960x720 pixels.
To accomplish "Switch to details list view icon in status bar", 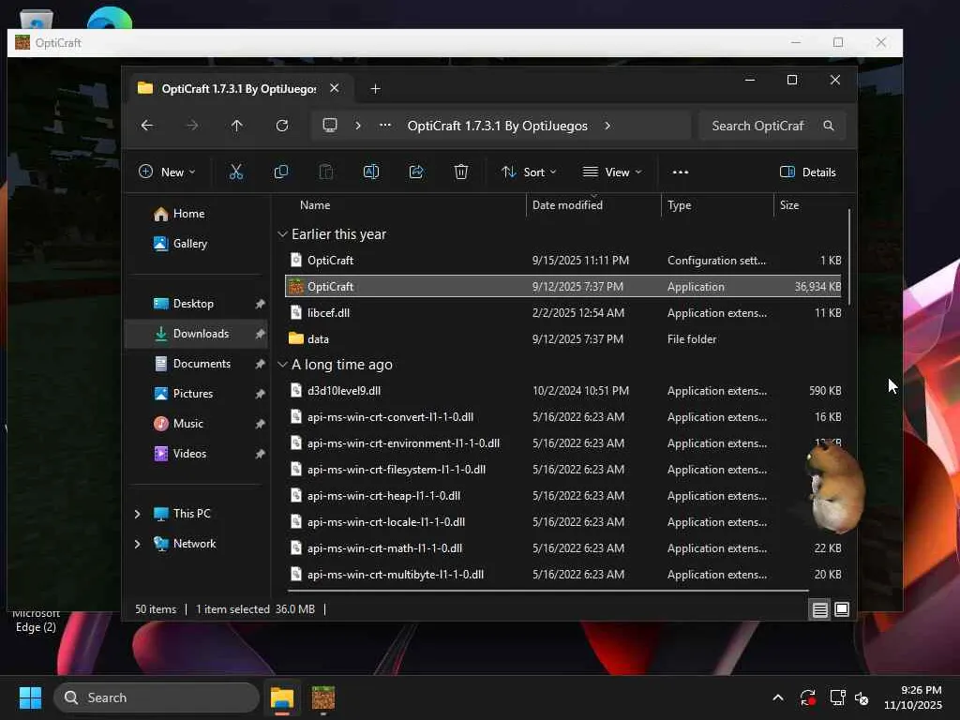I will tap(819, 609).
